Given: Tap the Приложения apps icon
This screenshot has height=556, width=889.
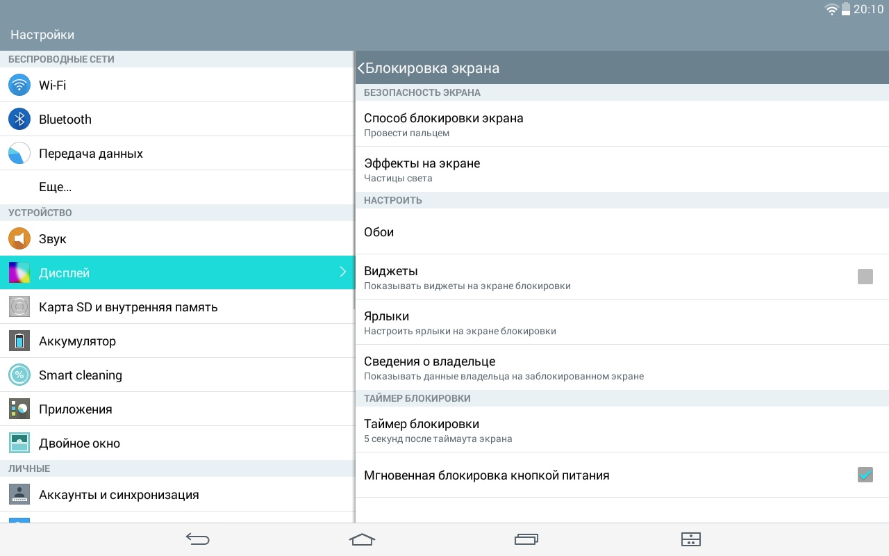Looking at the screenshot, I should pos(19,409).
